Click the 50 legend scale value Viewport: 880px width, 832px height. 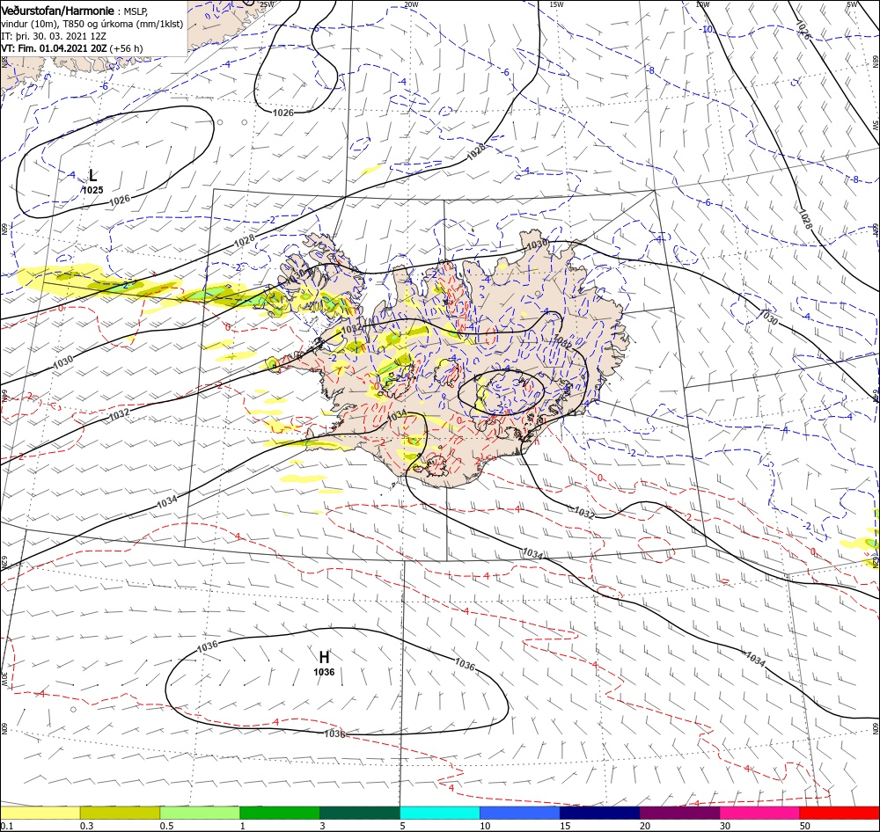[x=805, y=826]
